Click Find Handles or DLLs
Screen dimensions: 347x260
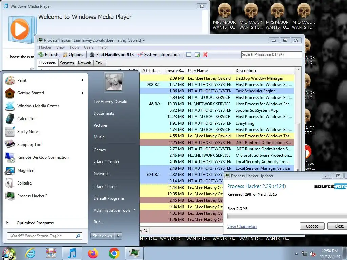point(112,55)
